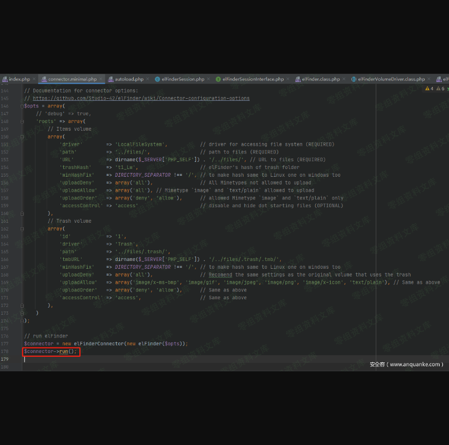This screenshot has height=445, width=449.
Task: Close the connector.minimal.php tab
Action: point(101,79)
